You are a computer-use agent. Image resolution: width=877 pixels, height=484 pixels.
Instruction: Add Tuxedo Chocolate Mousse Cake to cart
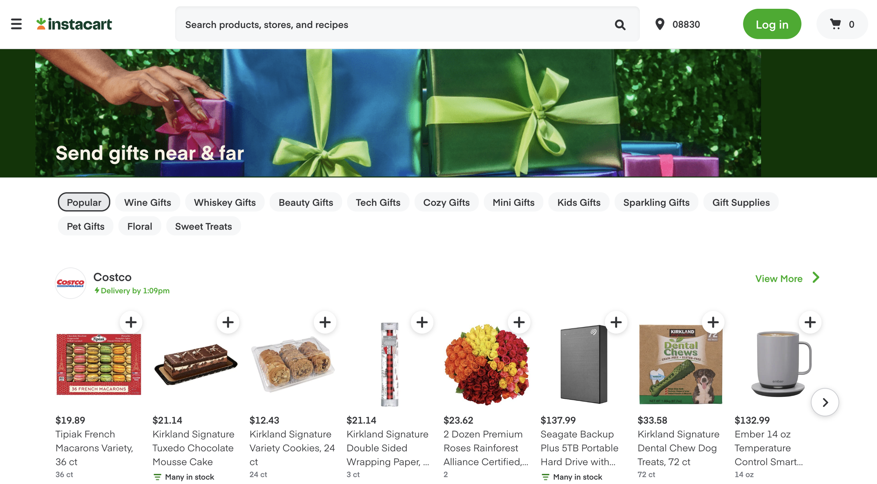(x=228, y=322)
